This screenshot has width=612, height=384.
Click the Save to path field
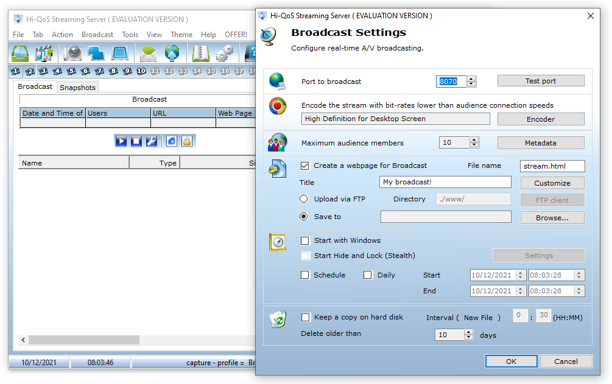pyautogui.click(x=446, y=217)
